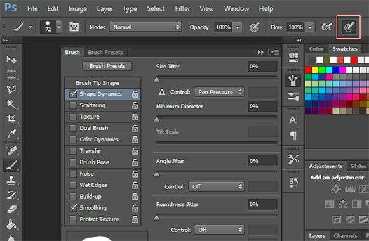Open the Pen Pressure control dropdown
Image resolution: width=369 pixels, height=241 pixels.
click(x=219, y=92)
